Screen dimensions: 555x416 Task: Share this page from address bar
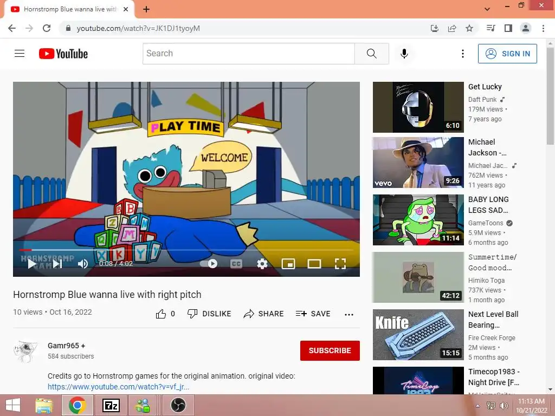[452, 28]
